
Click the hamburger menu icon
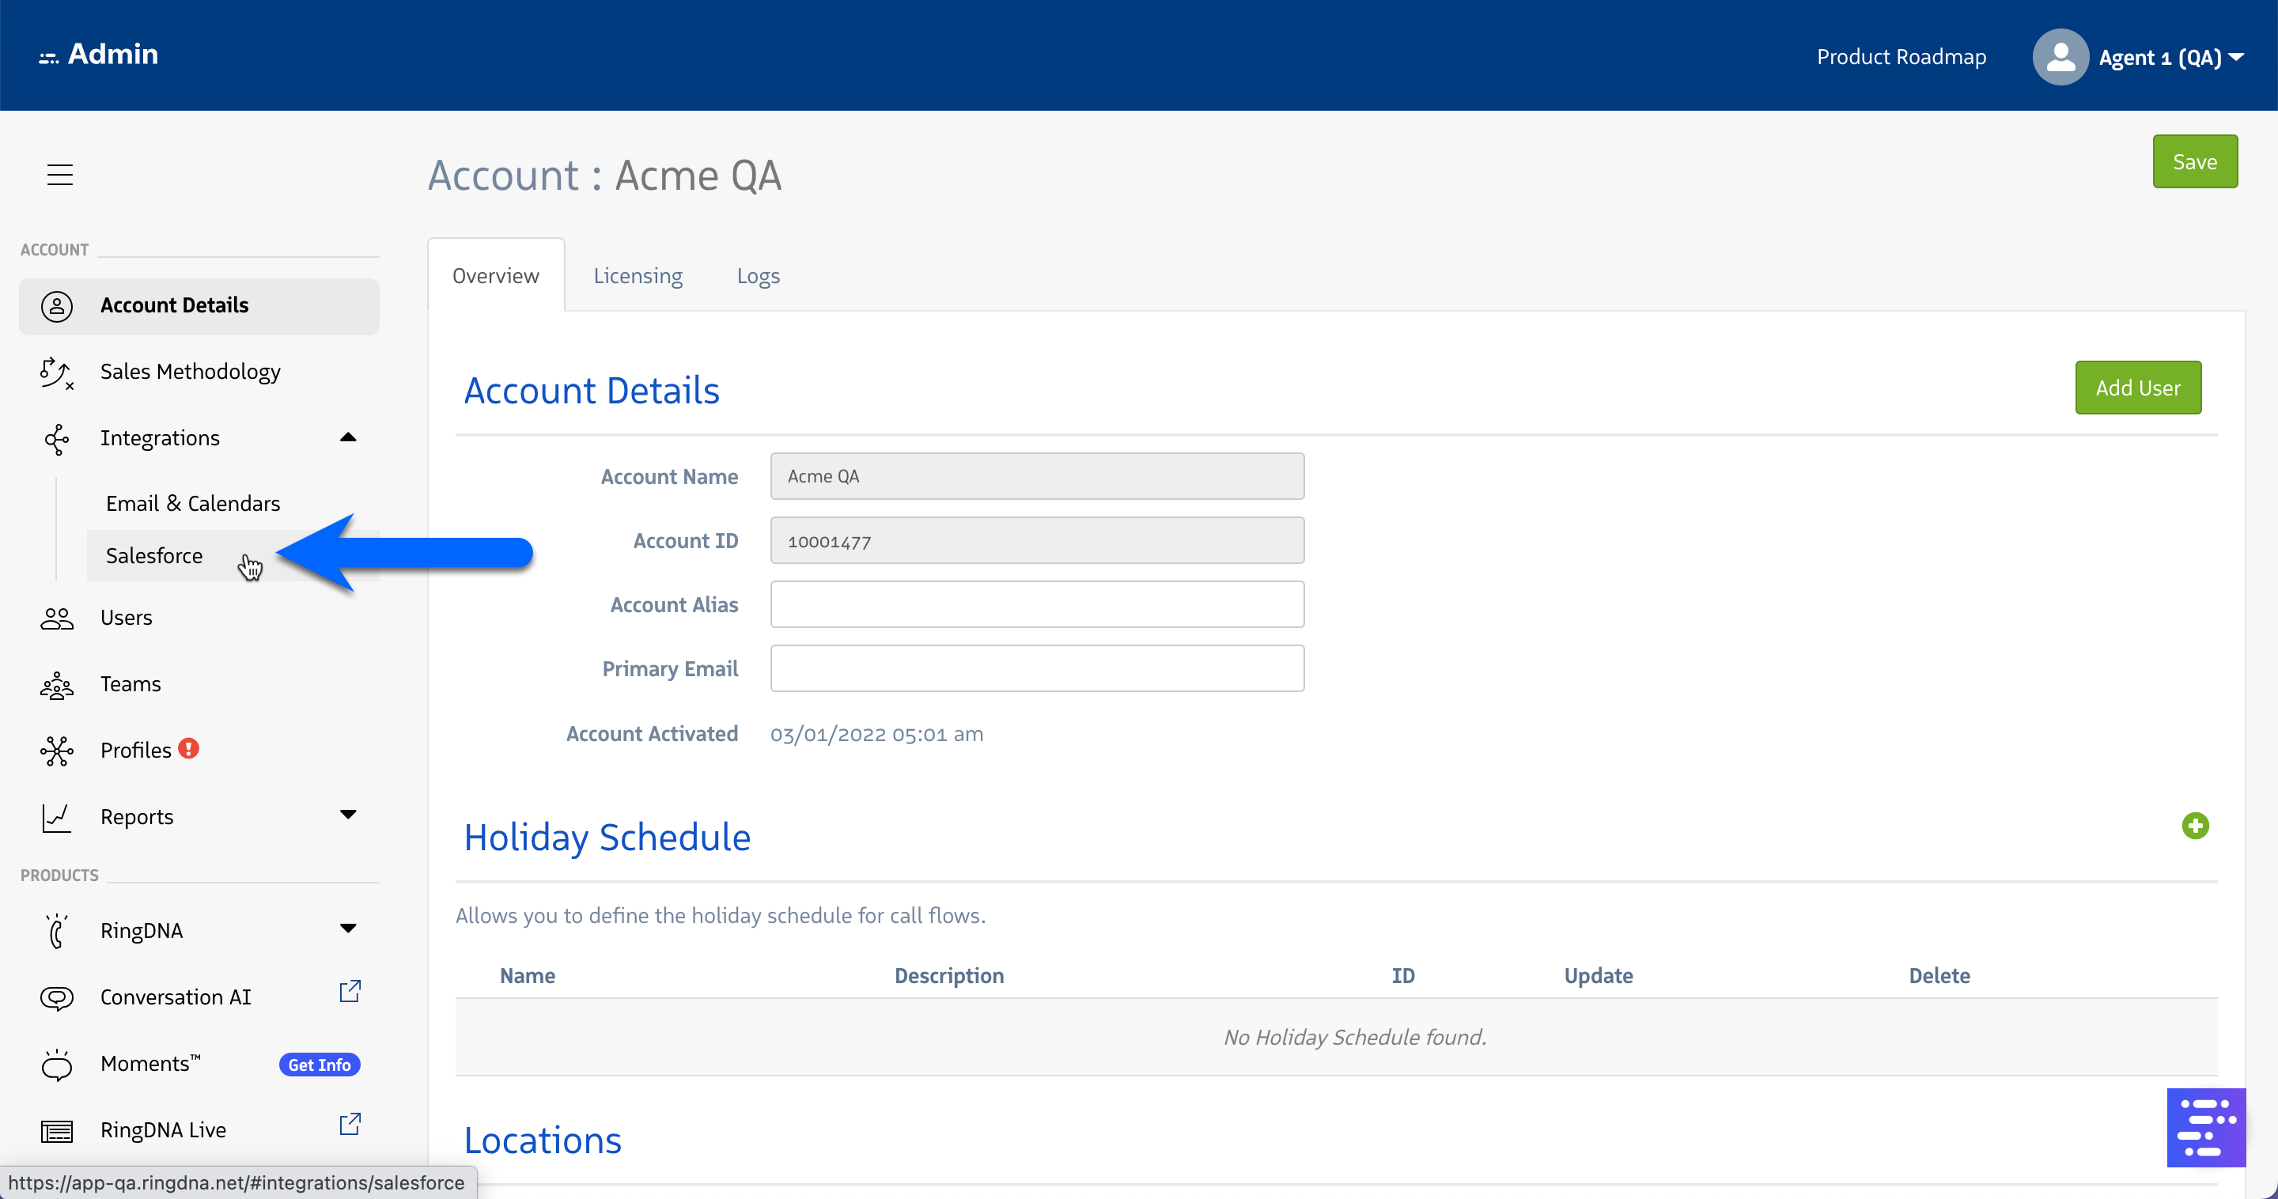pyautogui.click(x=59, y=174)
